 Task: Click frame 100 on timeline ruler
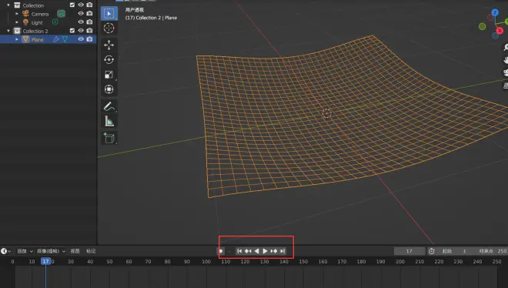click(206, 262)
